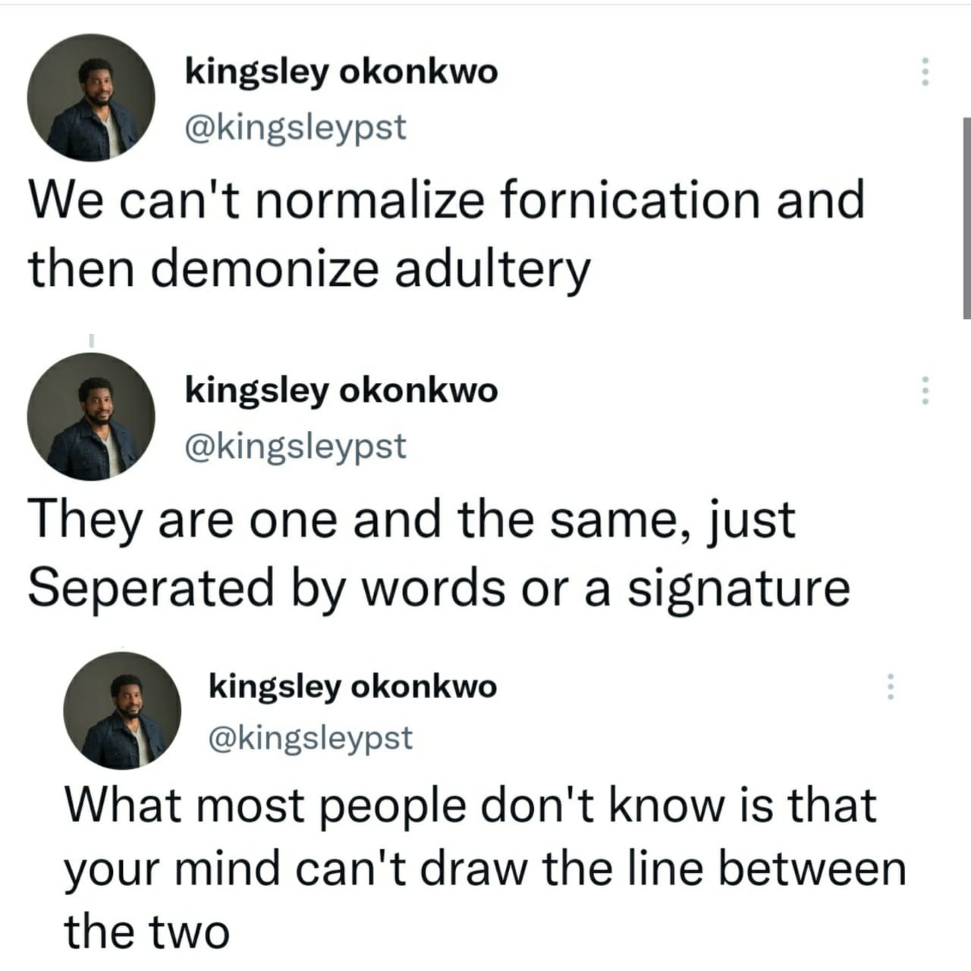The image size is (971, 971).
Task: Open the three-dot menu on the third tweet
Action: coord(891,687)
